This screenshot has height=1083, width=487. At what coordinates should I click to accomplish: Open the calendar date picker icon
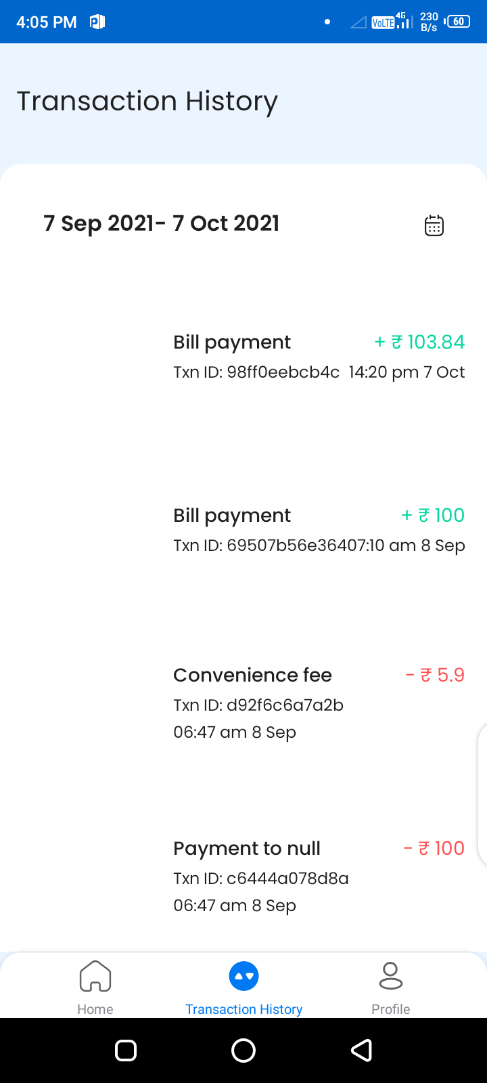click(434, 225)
